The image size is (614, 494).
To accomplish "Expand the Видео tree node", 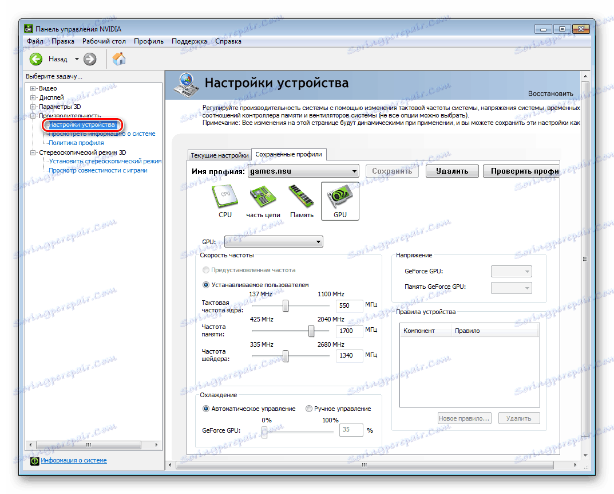I will [33, 89].
